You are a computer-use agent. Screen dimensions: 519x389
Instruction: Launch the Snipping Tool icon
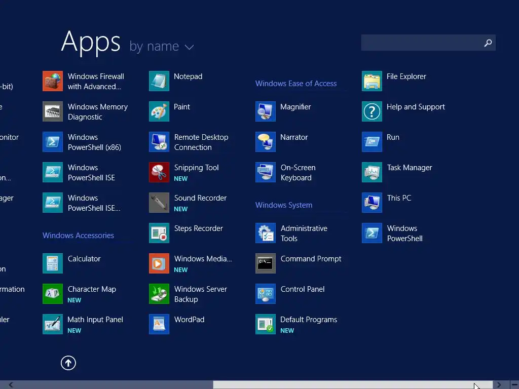(x=159, y=172)
